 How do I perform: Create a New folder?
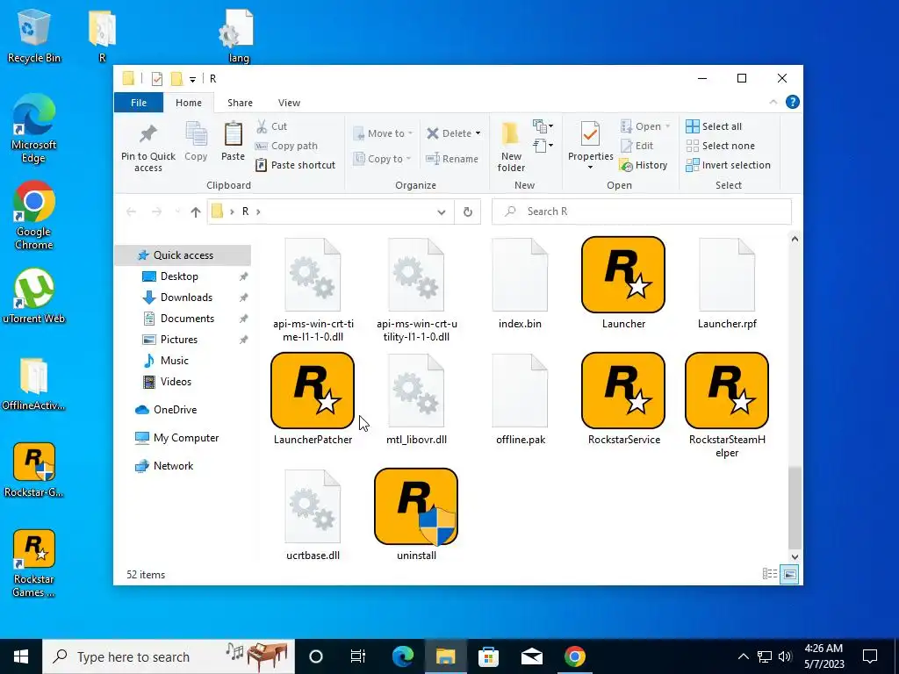point(511,147)
